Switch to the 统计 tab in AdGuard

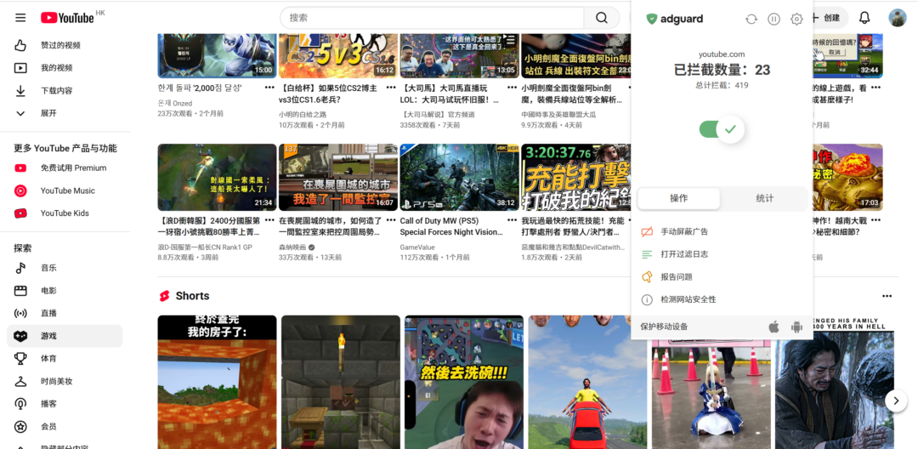[x=765, y=199]
